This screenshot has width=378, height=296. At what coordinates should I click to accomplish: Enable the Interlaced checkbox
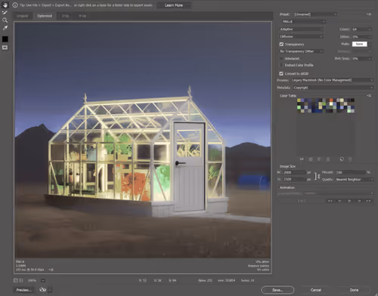click(x=281, y=58)
